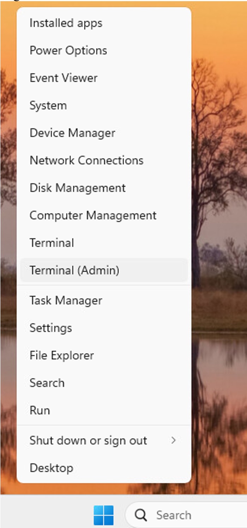
Task: Launch Task Manager
Action: pos(66,300)
